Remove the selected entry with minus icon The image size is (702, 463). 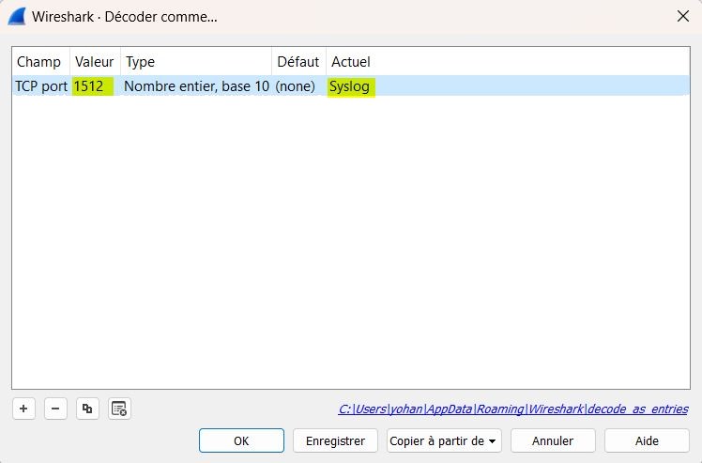(55, 409)
